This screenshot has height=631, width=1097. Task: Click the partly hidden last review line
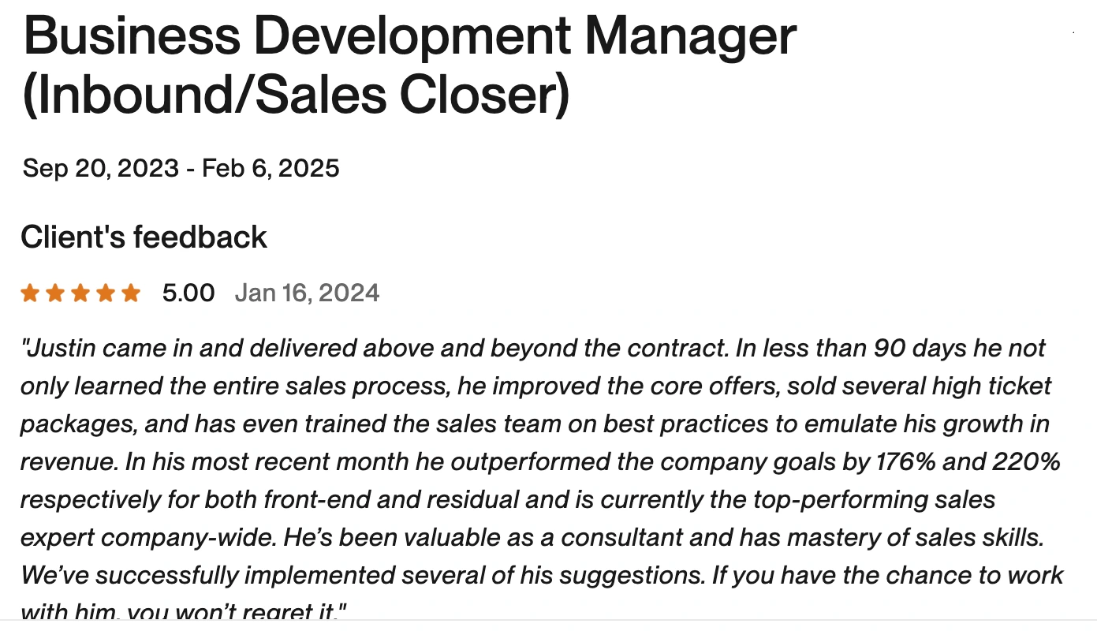(184, 611)
